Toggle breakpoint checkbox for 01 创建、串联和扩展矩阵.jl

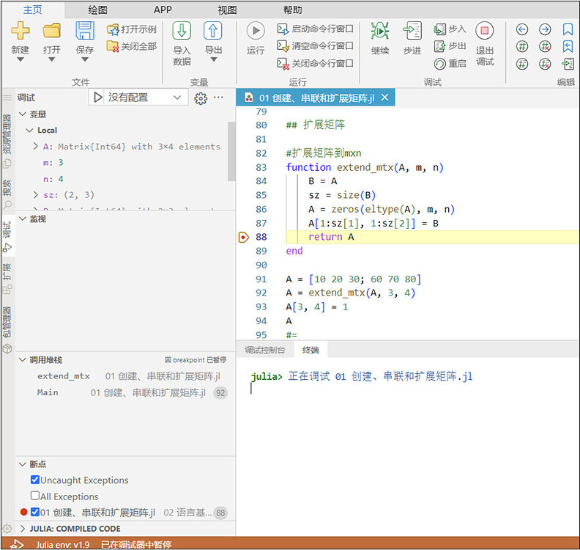[35, 512]
